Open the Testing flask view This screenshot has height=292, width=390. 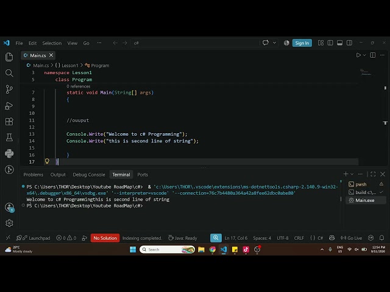9,137
